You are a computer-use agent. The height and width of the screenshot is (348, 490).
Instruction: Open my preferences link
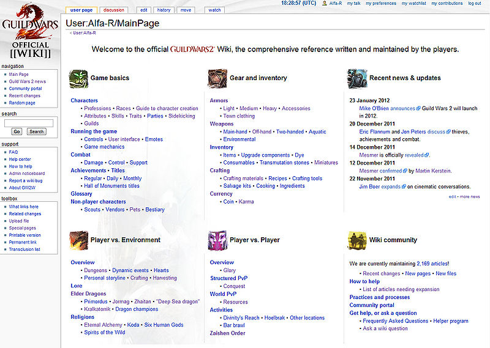point(381,3)
